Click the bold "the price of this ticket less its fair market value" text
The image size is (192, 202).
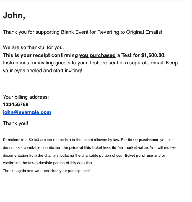(105, 147)
